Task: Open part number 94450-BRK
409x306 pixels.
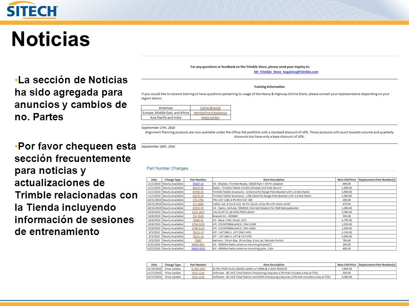Action: click(x=198, y=245)
